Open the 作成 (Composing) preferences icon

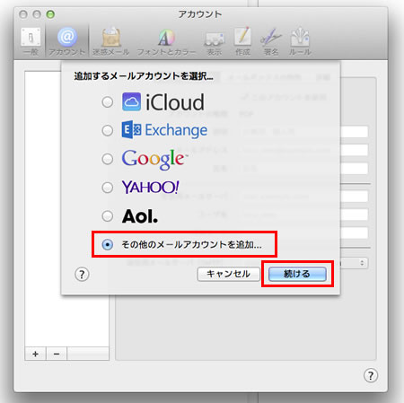coord(242,41)
